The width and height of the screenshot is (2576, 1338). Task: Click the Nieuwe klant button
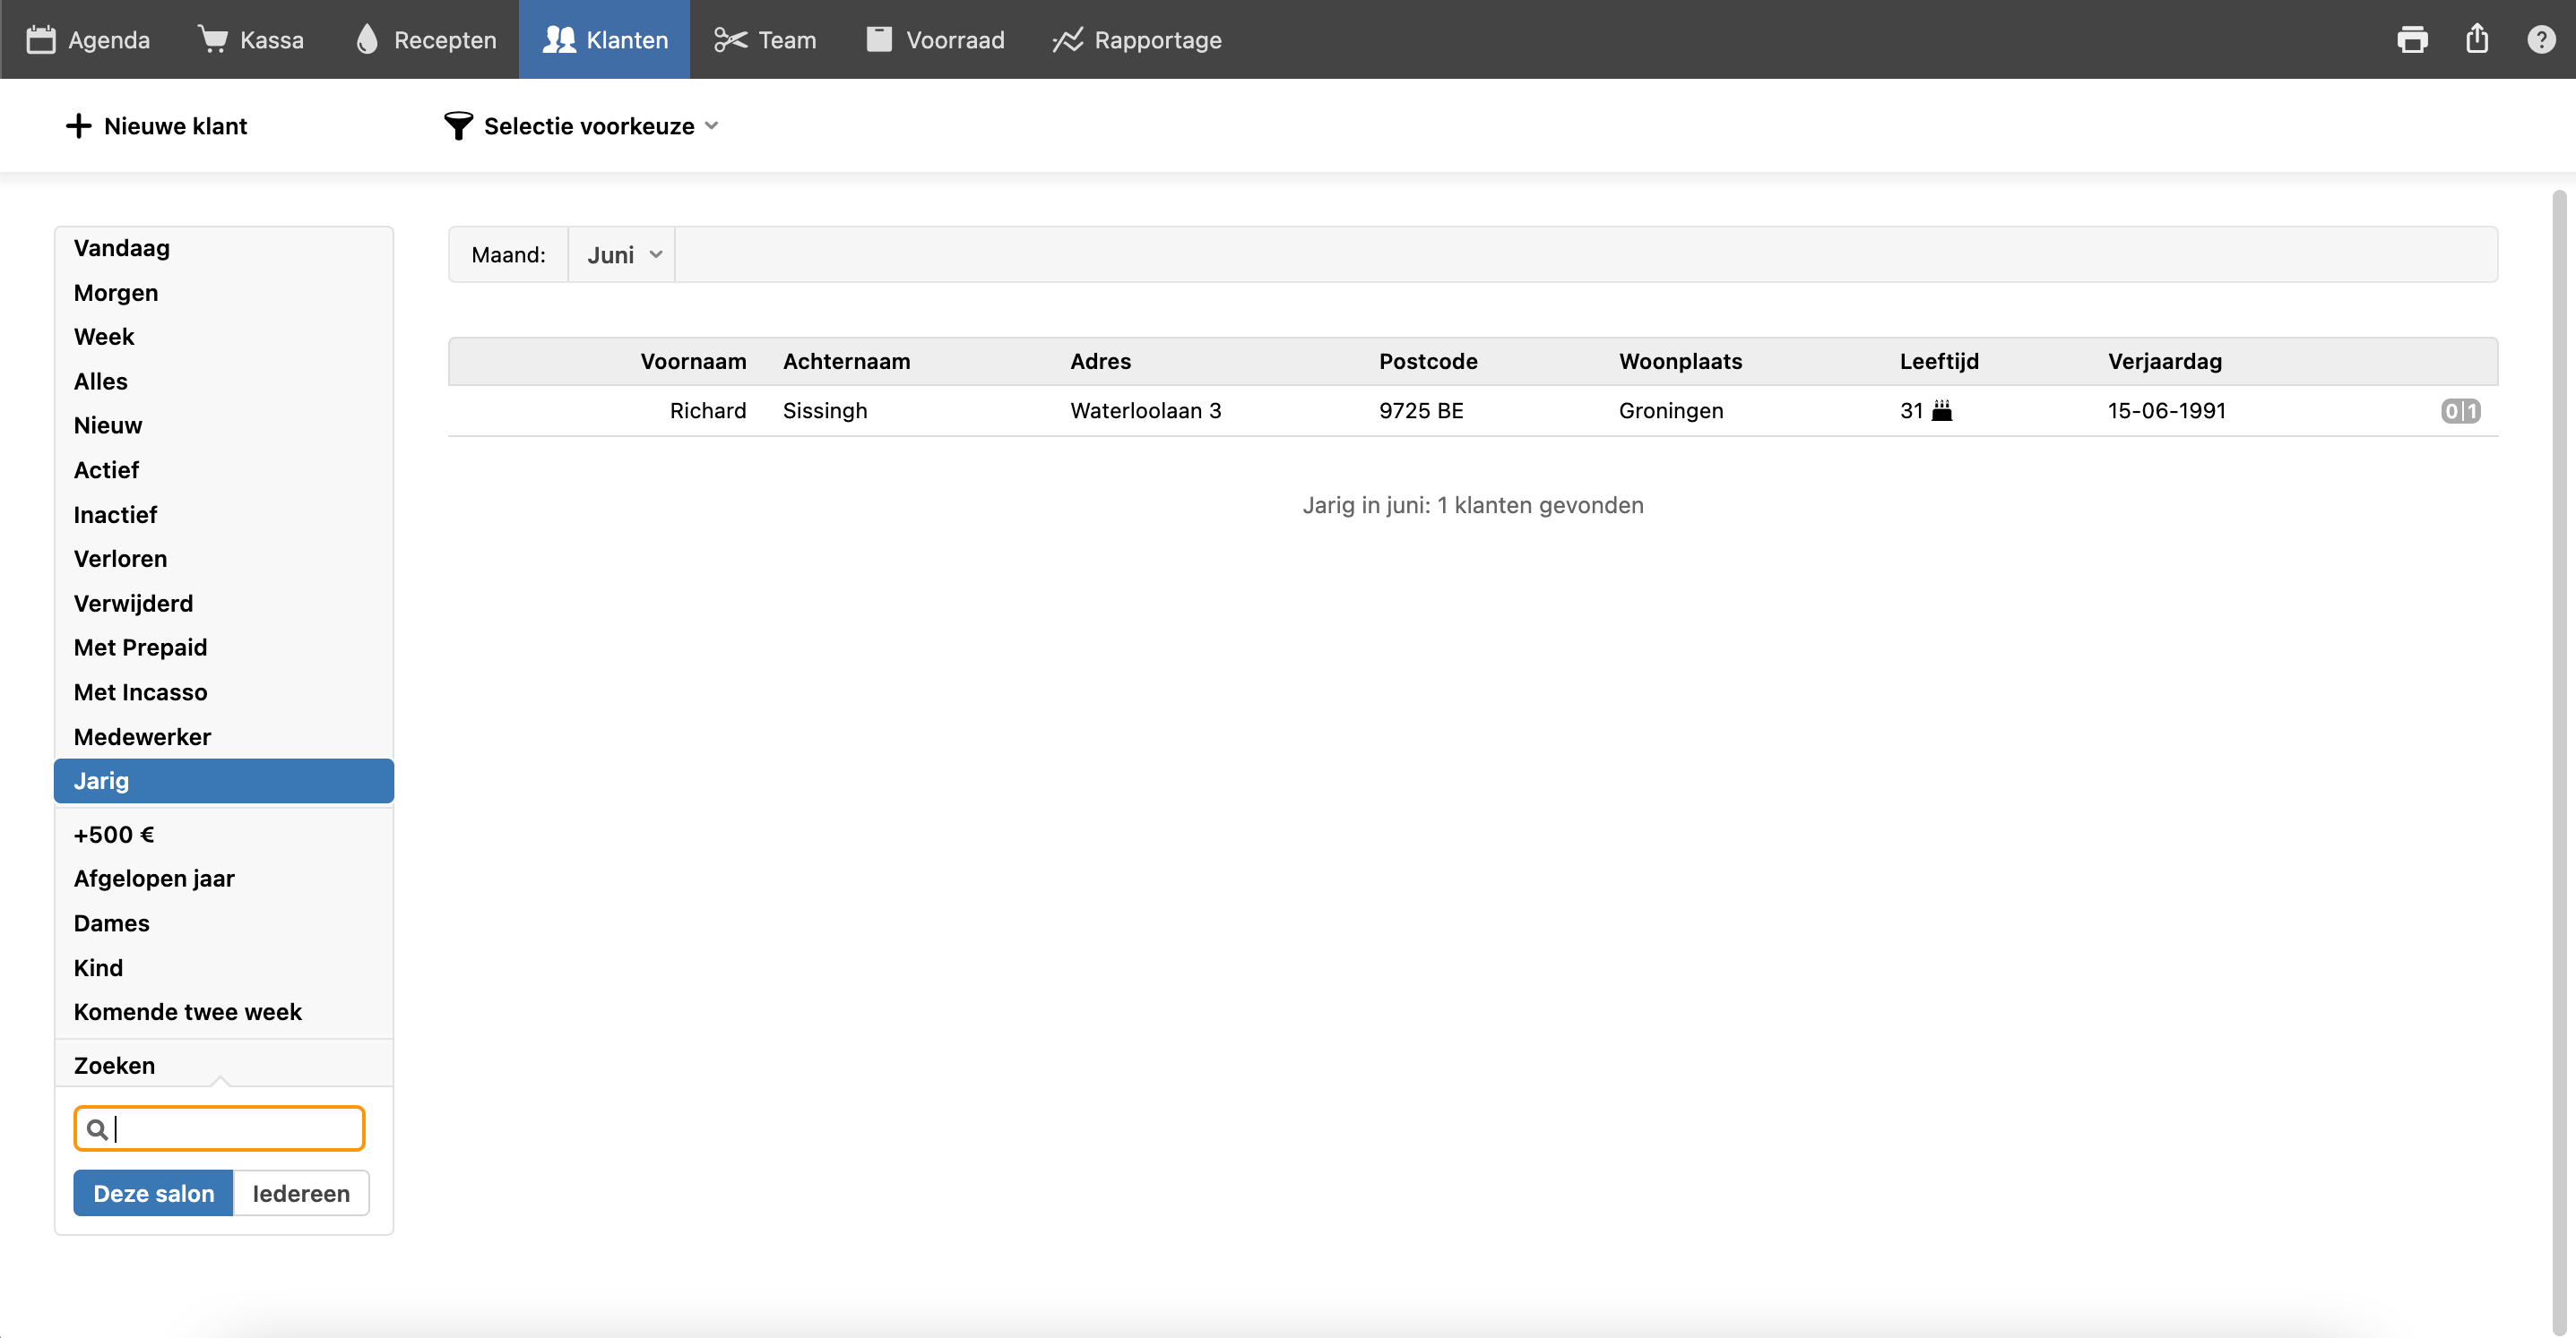[x=156, y=126]
